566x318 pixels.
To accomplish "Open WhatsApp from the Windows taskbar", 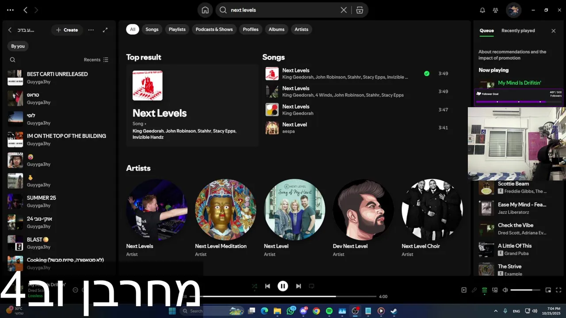I will click(291, 311).
